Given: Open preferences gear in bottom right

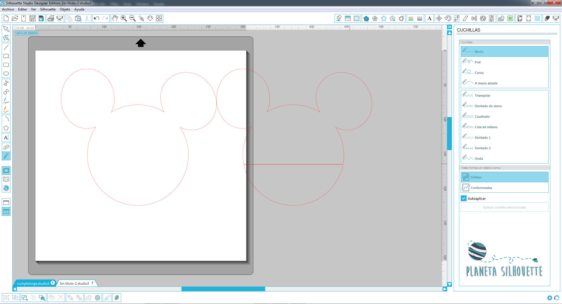Looking at the screenshot, I should pyautogui.click(x=550, y=298).
